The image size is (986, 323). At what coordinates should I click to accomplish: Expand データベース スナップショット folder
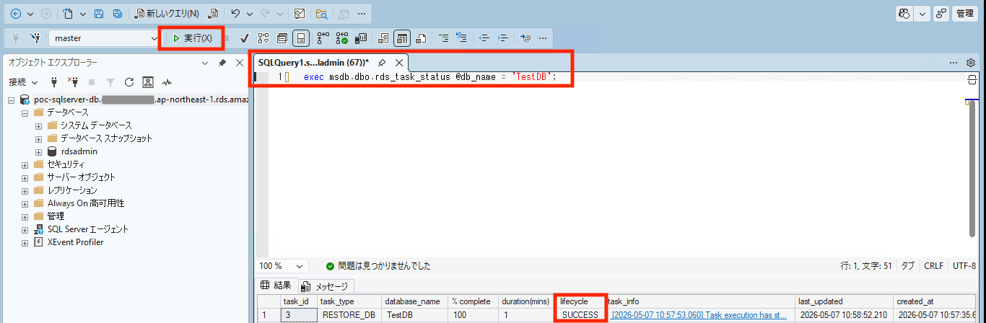(x=39, y=138)
